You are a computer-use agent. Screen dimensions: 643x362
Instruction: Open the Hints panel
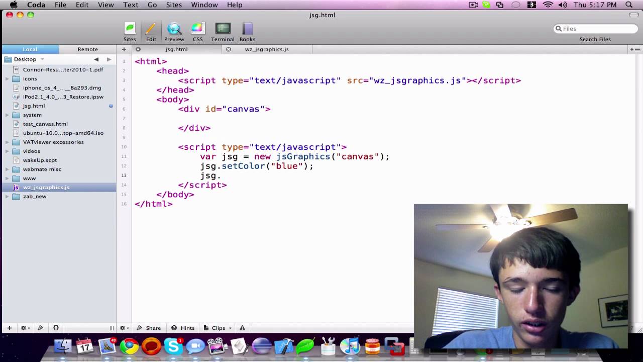coord(183,328)
